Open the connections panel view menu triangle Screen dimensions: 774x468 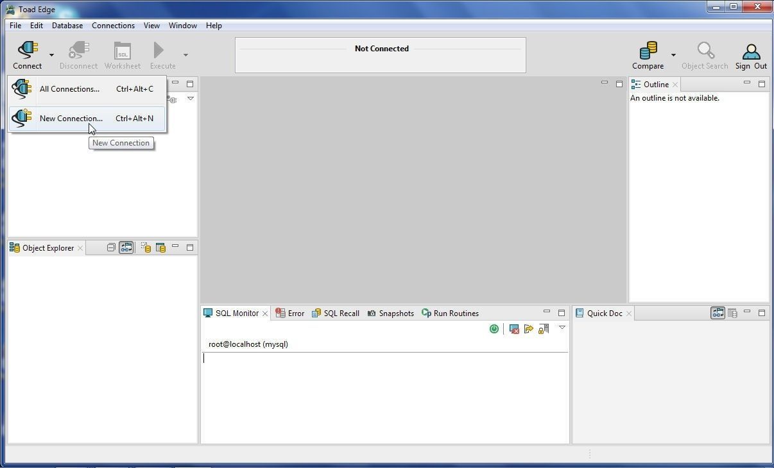click(x=191, y=99)
